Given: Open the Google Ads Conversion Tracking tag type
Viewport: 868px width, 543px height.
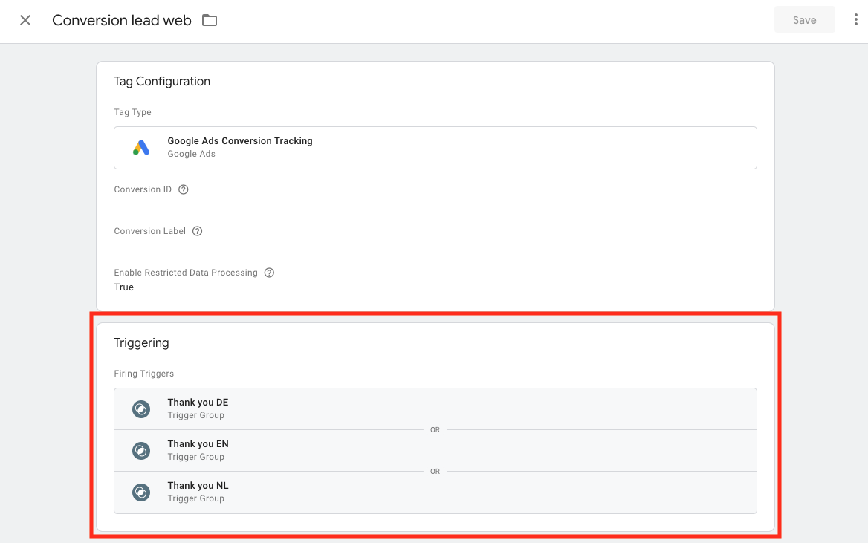Looking at the screenshot, I should click(435, 148).
